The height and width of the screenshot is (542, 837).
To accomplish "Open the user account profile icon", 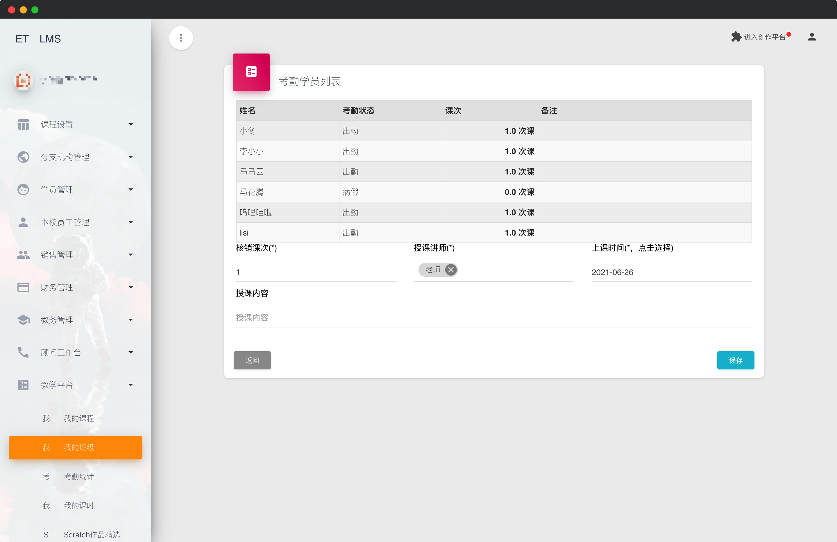I will click(811, 37).
